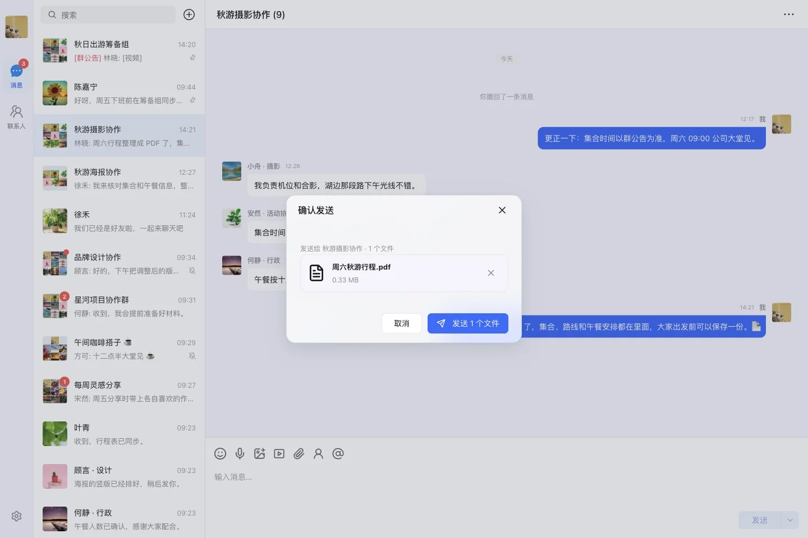Insert an image into the message
Screen dimensions: 808x538
(x=259, y=454)
